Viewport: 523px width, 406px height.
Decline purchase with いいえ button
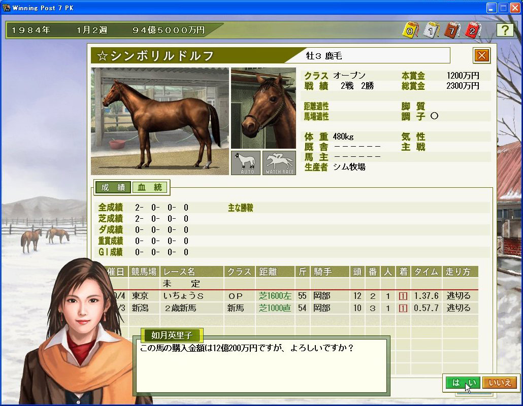(500, 383)
